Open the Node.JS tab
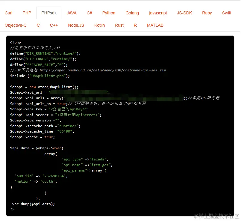Image resolution: width=241 pixels, height=221 pixels. click(76, 25)
